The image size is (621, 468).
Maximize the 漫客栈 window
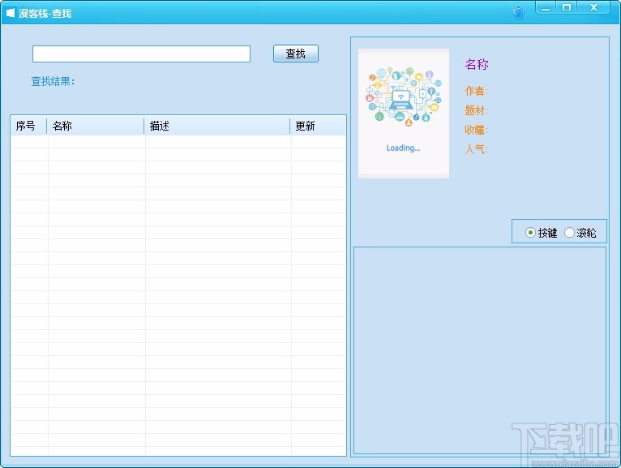point(567,8)
